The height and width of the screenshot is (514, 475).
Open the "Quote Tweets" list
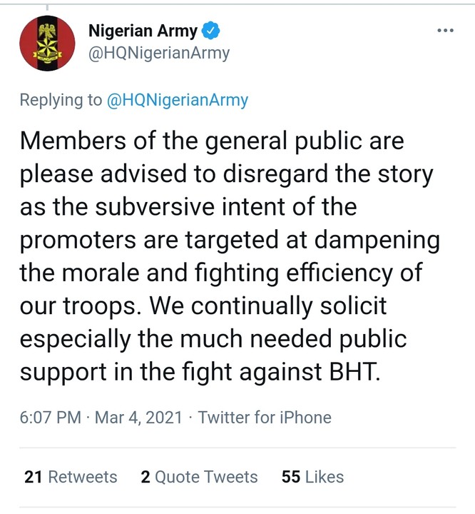click(x=206, y=477)
